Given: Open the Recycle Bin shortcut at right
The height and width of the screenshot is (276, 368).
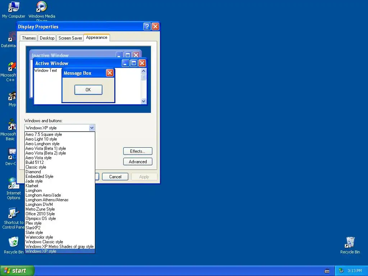Looking at the screenshot, I should (350, 245).
